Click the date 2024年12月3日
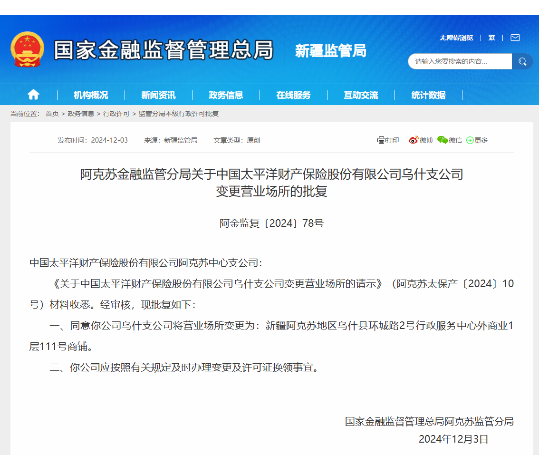Screen dimensions: 539x455 pos(453,439)
